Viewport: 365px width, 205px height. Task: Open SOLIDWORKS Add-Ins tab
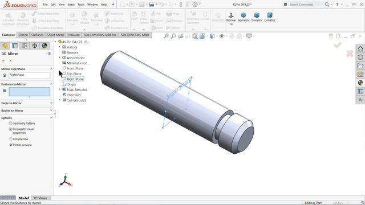[100, 35]
